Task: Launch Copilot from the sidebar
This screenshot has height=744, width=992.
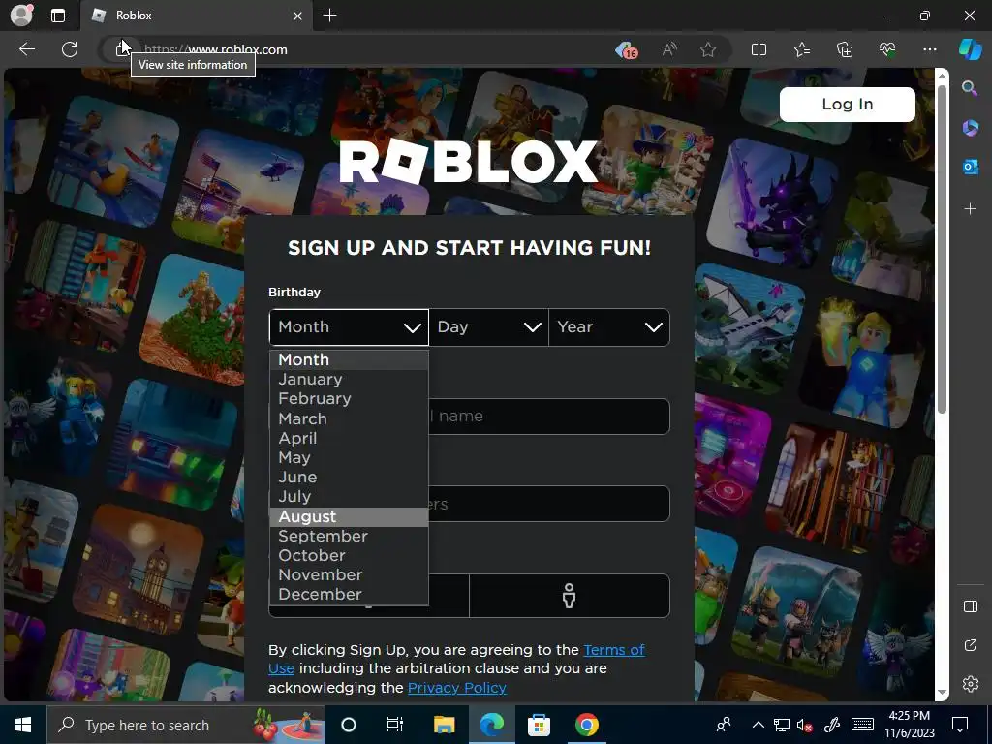Action: click(x=970, y=49)
